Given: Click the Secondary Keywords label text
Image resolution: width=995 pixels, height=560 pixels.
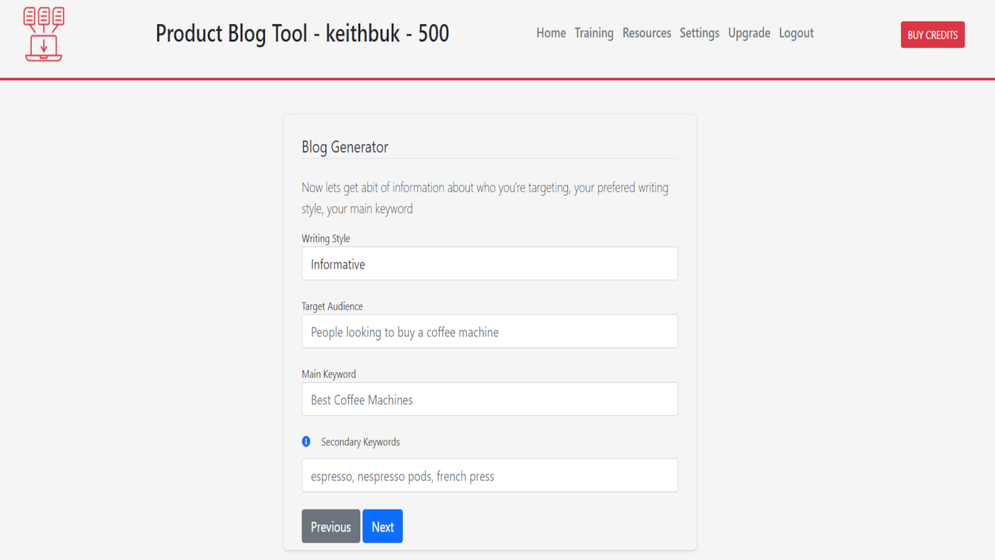Looking at the screenshot, I should (360, 442).
